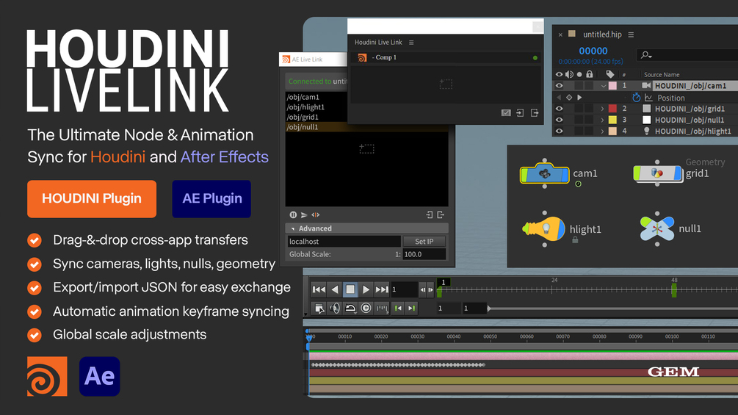Viewport: 738px width, 415px height.
Task: Click the import icon in Houdini Live Link
Action: point(520,113)
